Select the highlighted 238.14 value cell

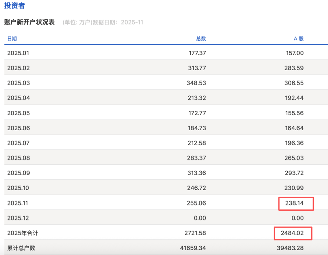(296, 203)
